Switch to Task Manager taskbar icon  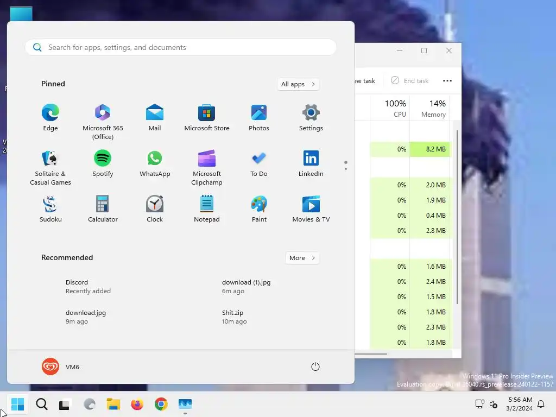point(185,404)
